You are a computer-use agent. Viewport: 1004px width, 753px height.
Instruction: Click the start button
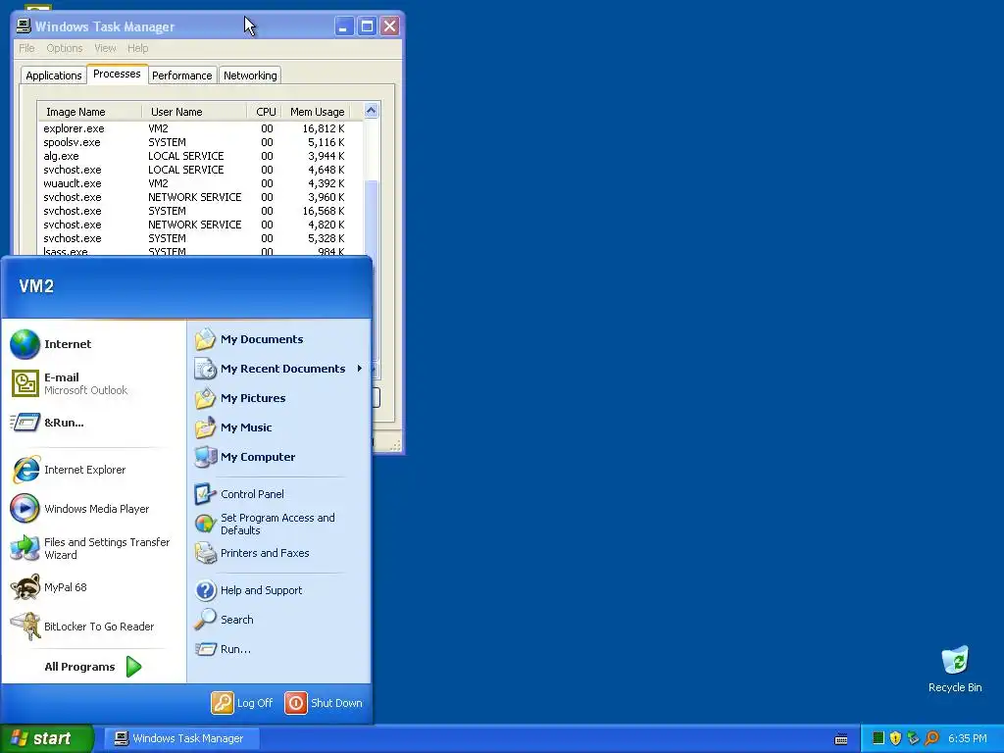[47, 738]
